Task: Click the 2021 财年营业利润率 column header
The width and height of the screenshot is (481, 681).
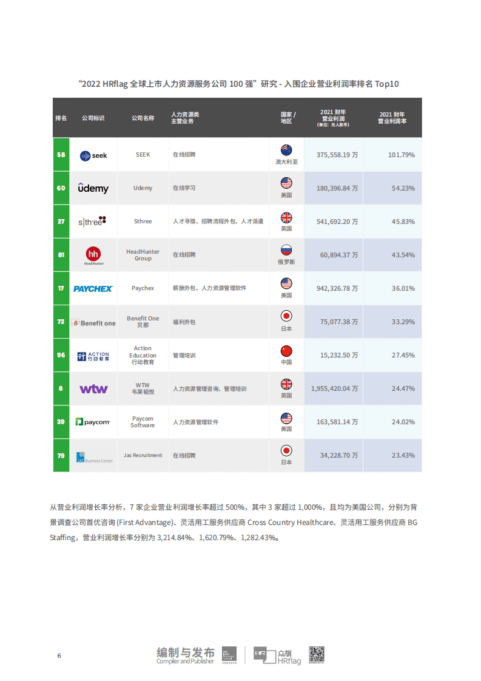Action: pyautogui.click(x=392, y=118)
